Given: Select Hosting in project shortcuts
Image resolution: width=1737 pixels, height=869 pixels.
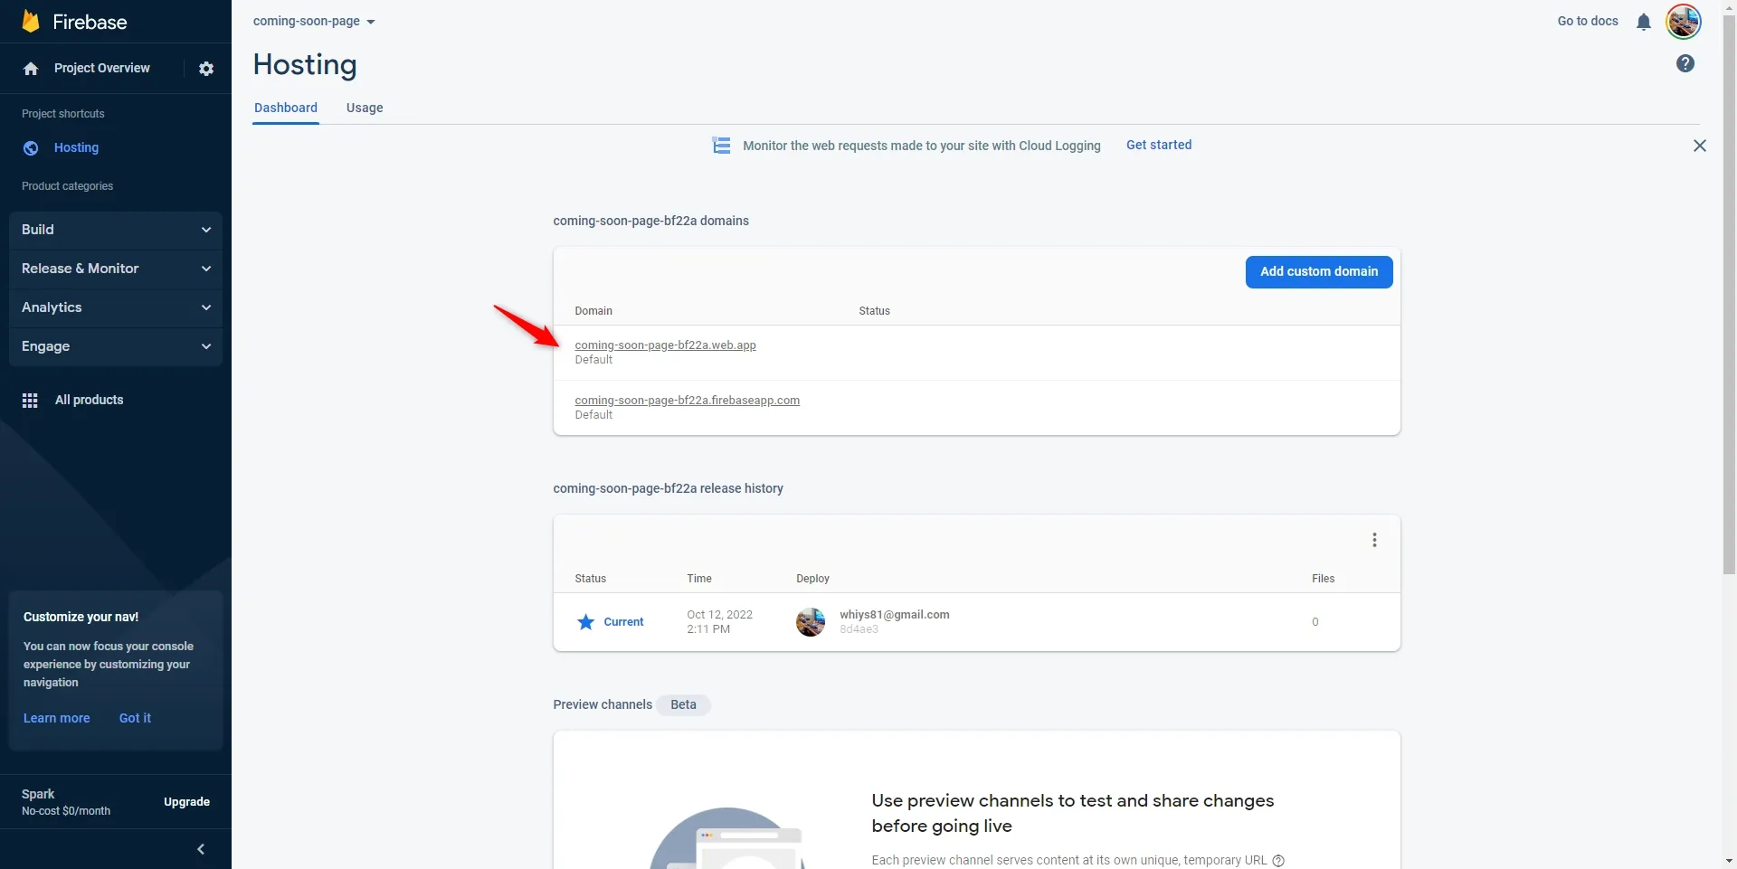Looking at the screenshot, I should (x=76, y=148).
